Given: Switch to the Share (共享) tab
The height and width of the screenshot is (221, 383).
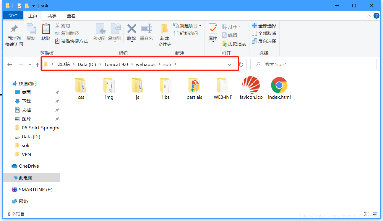Looking at the screenshot, I should (x=52, y=16).
